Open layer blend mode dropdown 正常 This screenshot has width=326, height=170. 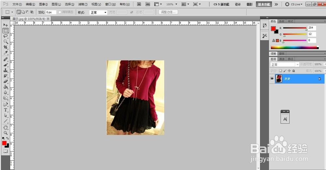point(284,64)
